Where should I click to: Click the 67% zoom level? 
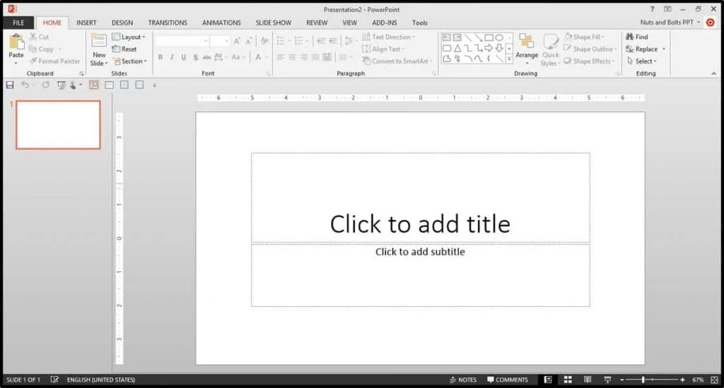pos(698,380)
